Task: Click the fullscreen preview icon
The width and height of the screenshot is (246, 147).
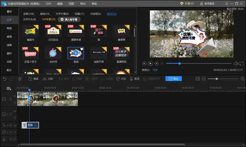Action: click(x=241, y=63)
